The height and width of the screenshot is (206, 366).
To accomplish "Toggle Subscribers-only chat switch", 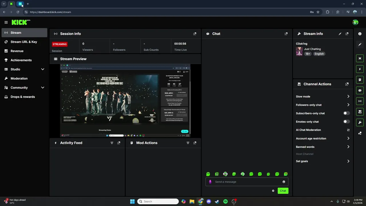I will (346, 113).
